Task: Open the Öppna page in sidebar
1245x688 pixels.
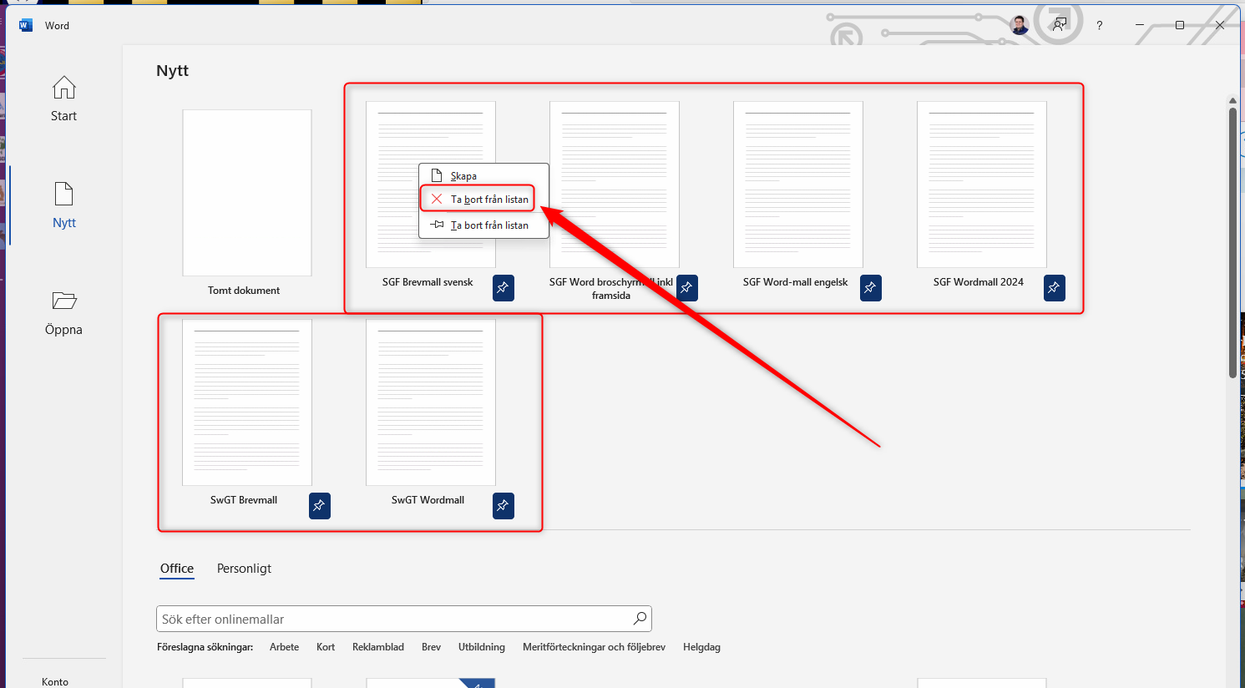Action: click(x=63, y=312)
